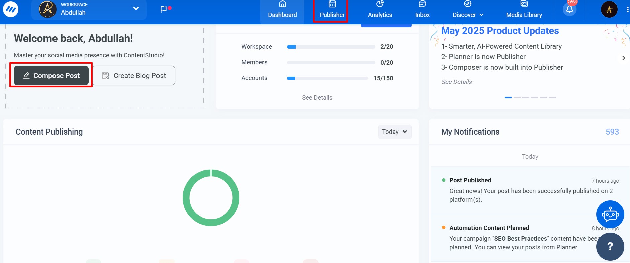This screenshot has height=263, width=630.
Task: Click the Compose Post button
Action: coord(51,76)
